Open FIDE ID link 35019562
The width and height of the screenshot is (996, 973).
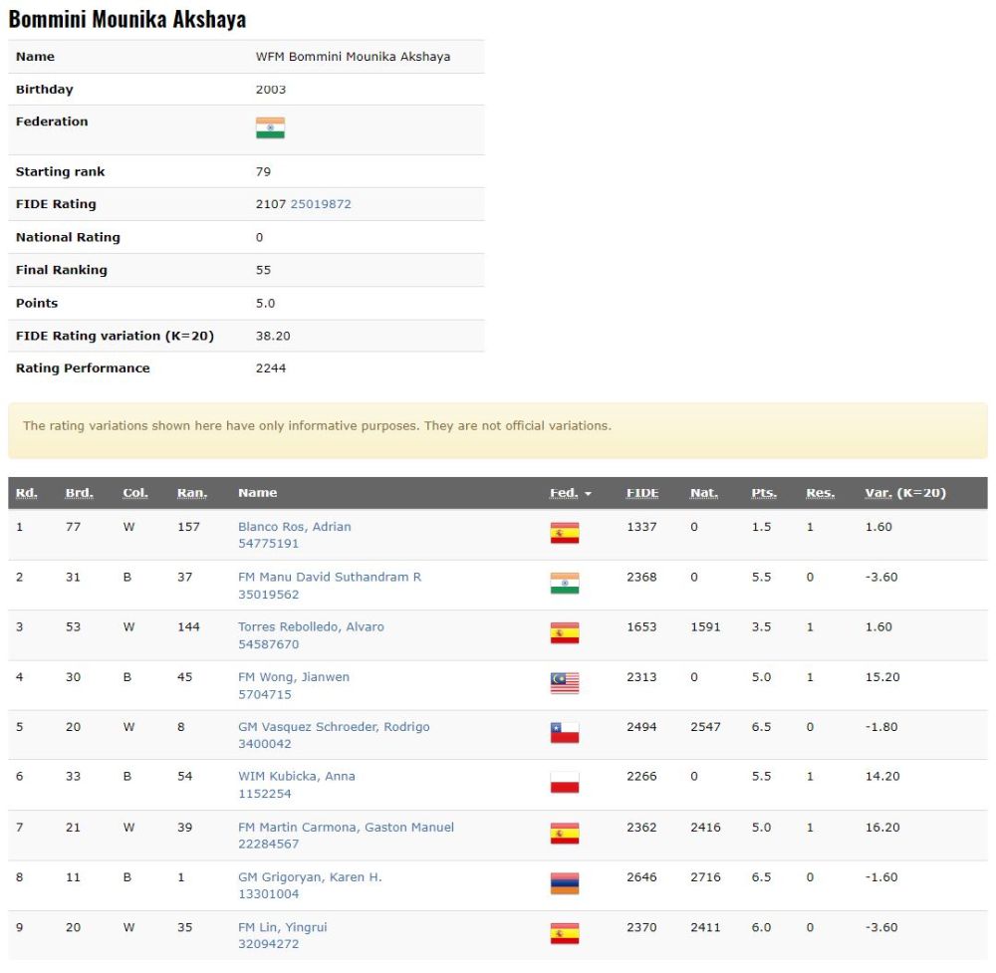point(269,595)
